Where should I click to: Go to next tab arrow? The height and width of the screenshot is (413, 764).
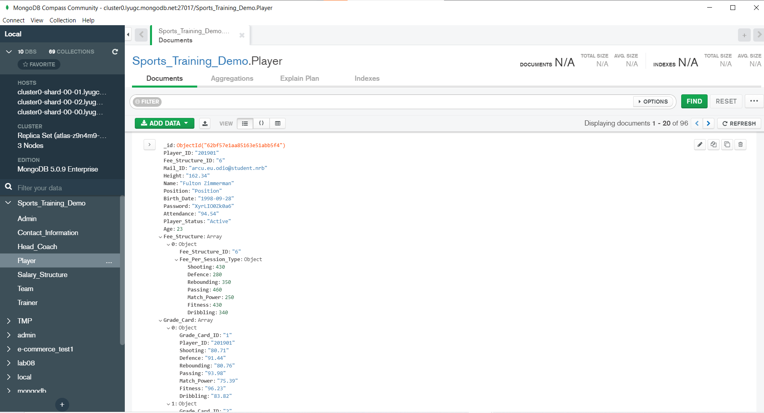(x=758, y=35)
